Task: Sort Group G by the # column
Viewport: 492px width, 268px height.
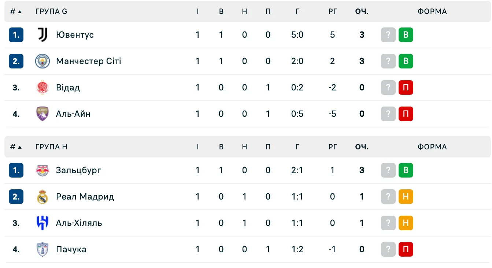Action: click(x=16, y=11)
